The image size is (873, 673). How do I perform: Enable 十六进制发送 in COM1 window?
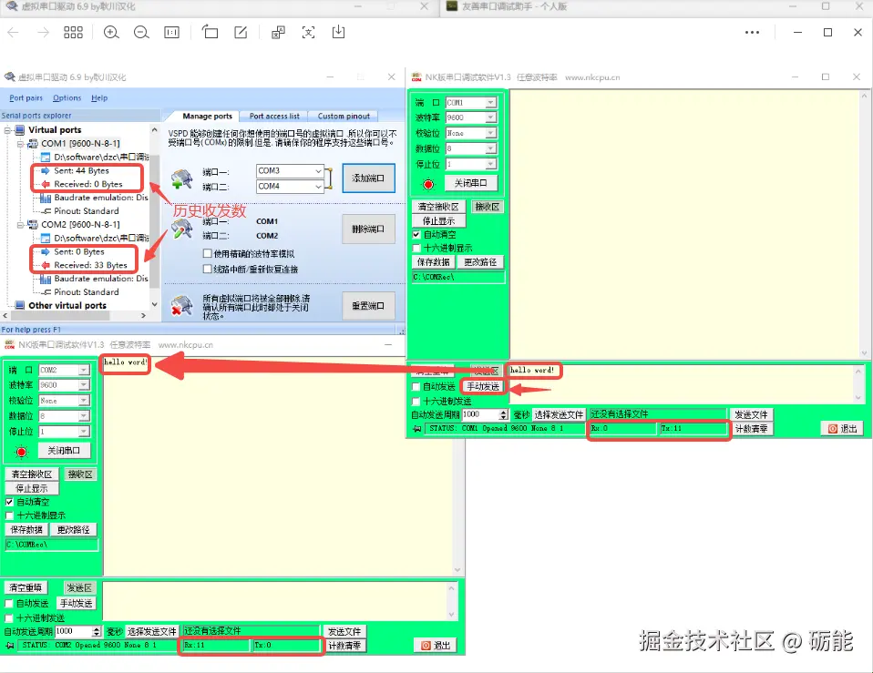(x=416, y=401)
